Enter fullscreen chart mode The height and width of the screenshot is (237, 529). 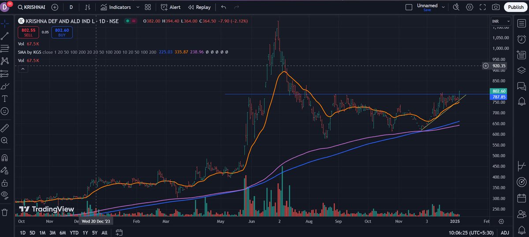click(x=483, y=7)
